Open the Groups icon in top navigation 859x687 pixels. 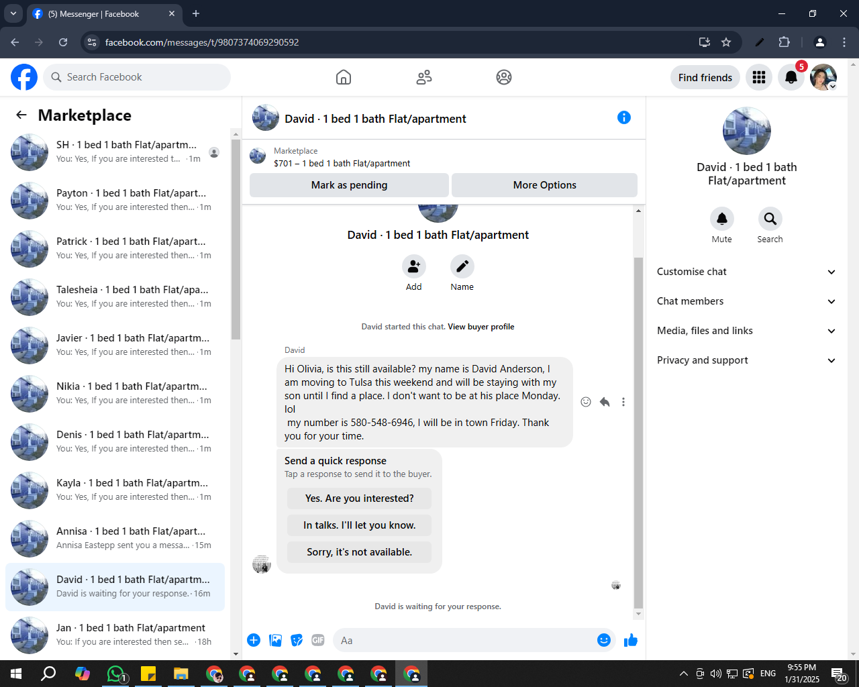click(x=504, y=77)
